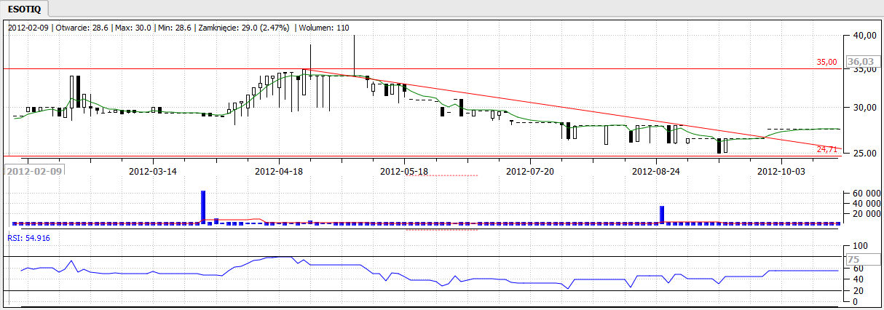Viewport: 884px width, 310px height.
Task: Select the 36,03 cursor price tag
Action: pyautogui.click(x=861, y=62)
